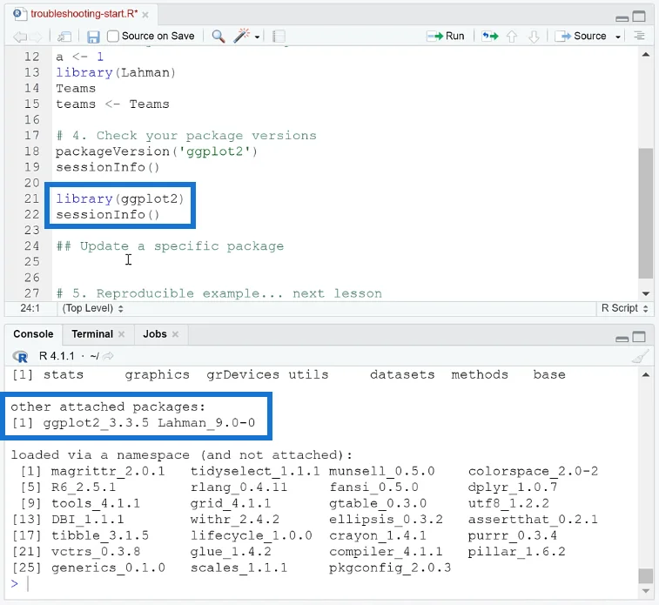Click the console scroll-up arrow
The width and height of the screenshot is (659, 605).
(x=646, y=375)
